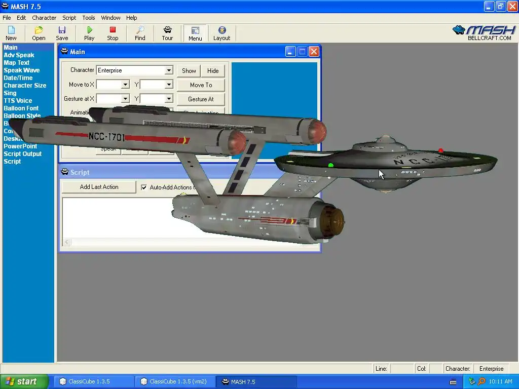The width and height of the screenshot is (519, 389).
Task: Open the Help menu
Action: click(x=131, y=18)
